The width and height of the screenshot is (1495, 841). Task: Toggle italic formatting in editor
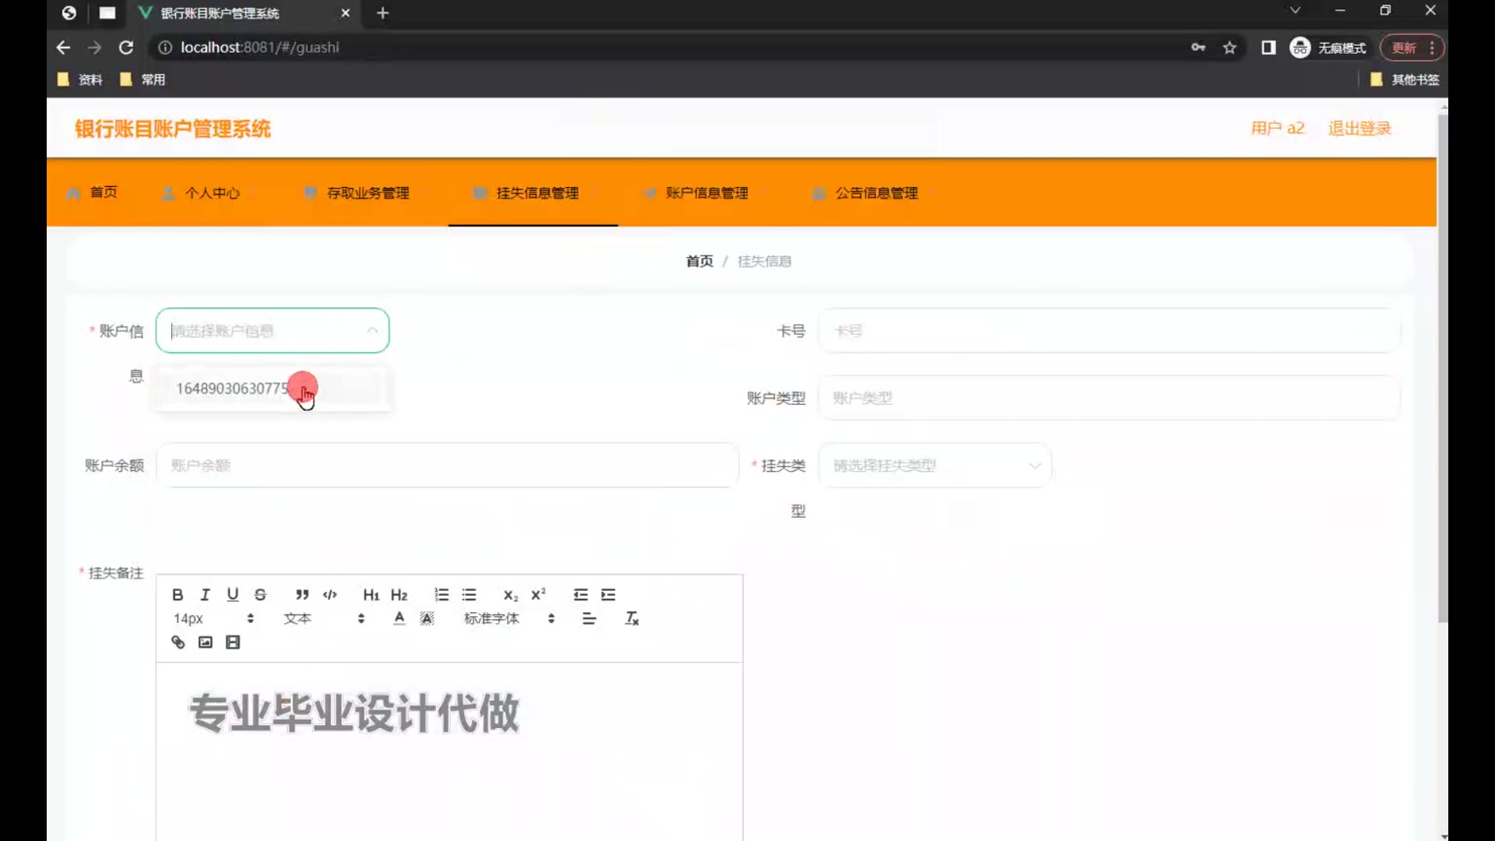click(x=205, y=595)
